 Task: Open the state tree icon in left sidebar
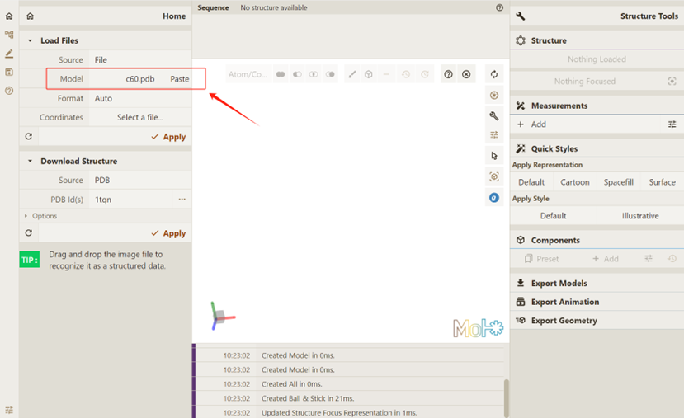(9, 35)
